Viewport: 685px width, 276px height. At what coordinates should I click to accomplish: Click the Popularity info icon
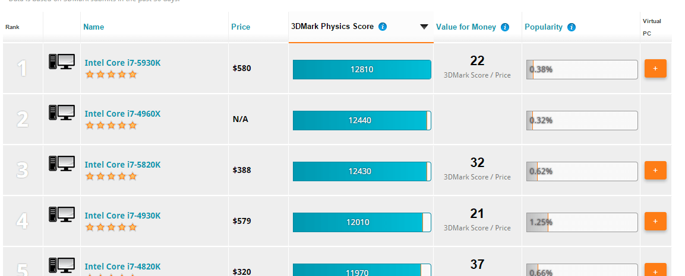pyautogui.click(x=572, y=27)
